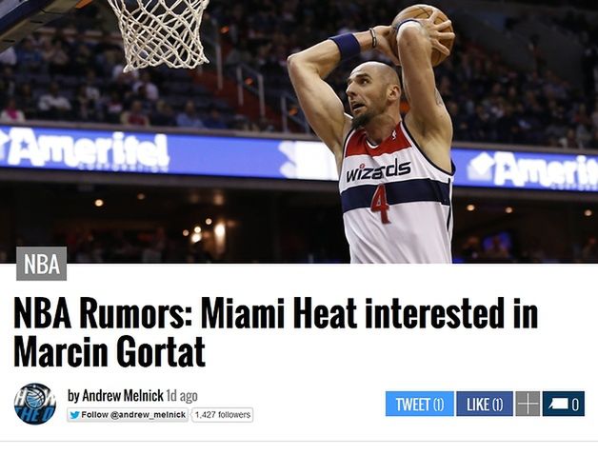
Task: Click the basketball held above the player
Action: (422, 33)
